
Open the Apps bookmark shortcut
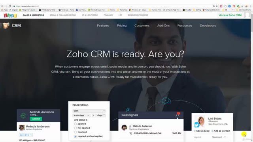click(x=4, y=10)
